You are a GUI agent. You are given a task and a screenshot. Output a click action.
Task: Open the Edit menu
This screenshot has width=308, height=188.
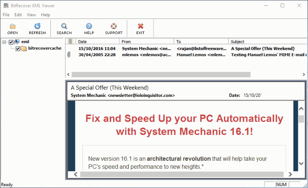point(18,15)
